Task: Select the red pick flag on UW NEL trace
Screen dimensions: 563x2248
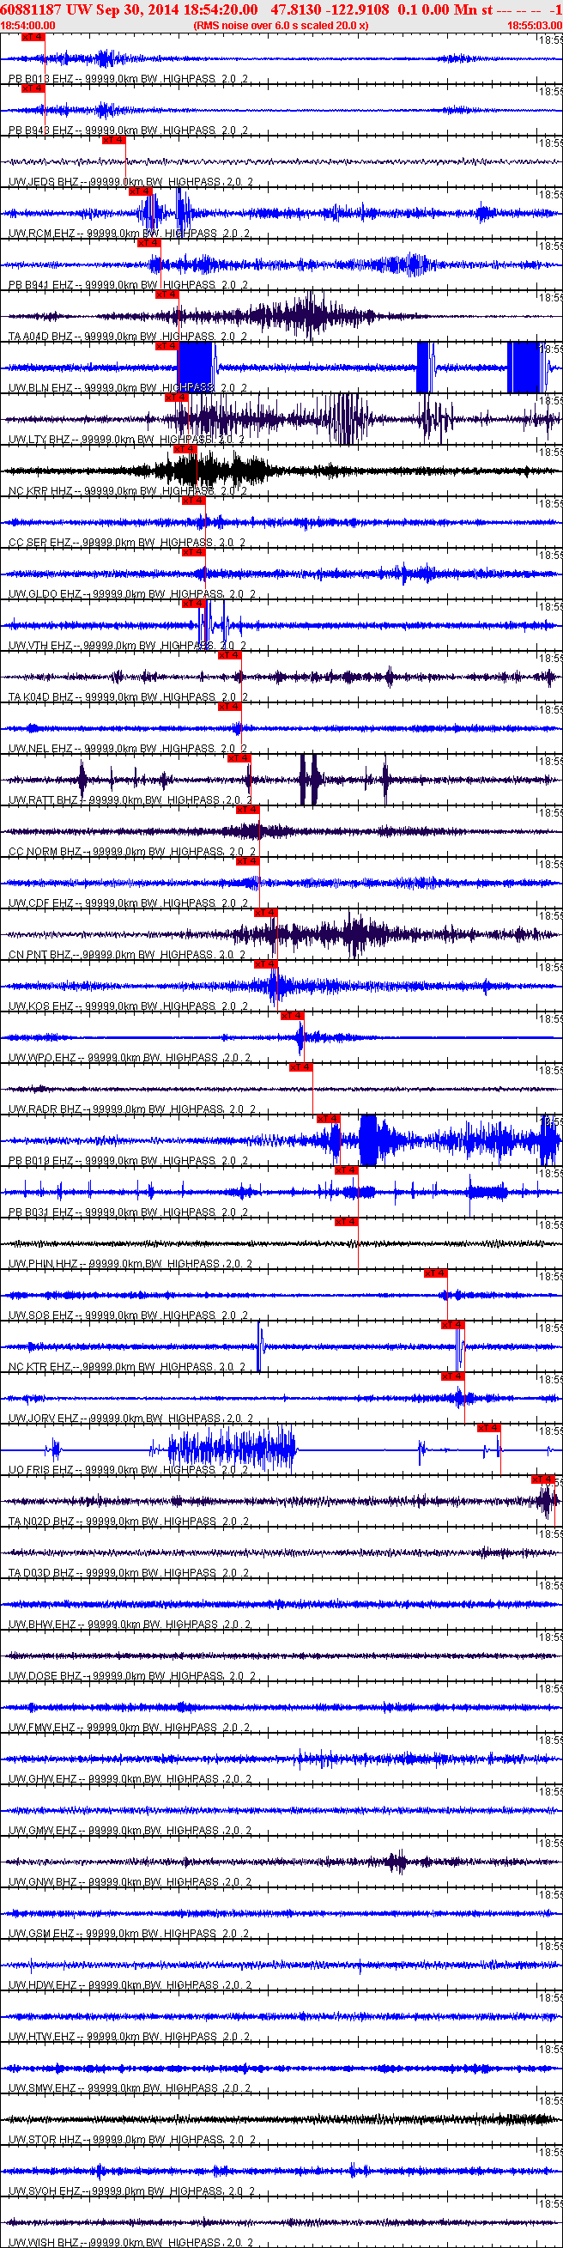Action: click(x=229, y=707)
